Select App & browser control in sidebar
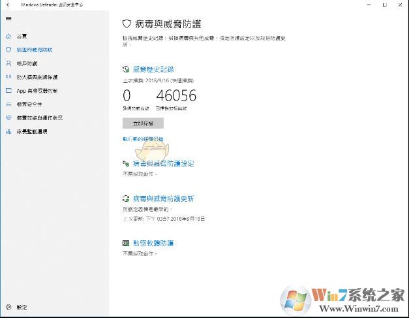 point(37,91)
